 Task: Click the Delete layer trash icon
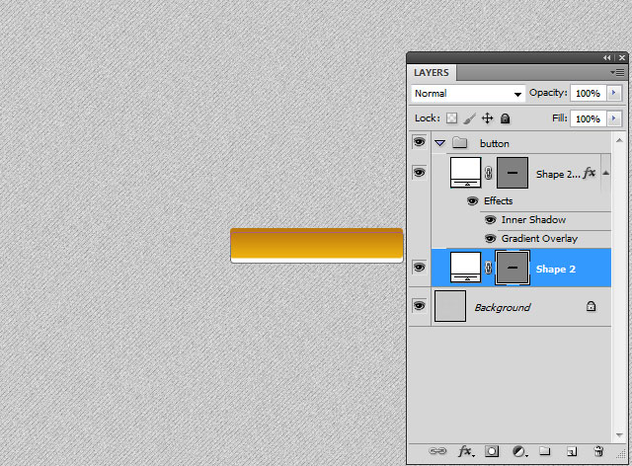(599, 451)
